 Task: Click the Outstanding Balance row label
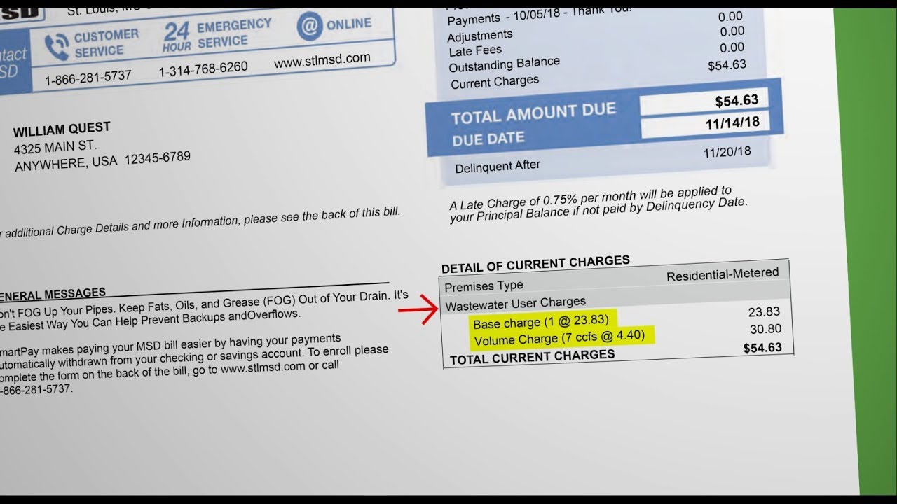pos(505,65)
